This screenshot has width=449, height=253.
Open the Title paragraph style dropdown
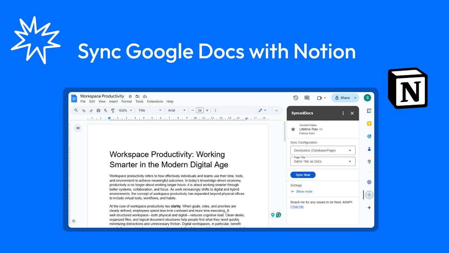point(150,111)
